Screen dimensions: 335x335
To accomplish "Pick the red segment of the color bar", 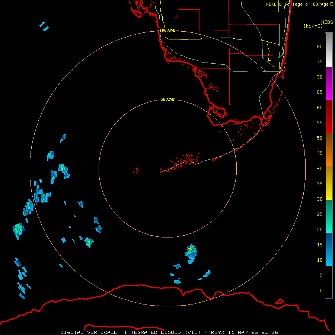I will [x=329, y=117].
